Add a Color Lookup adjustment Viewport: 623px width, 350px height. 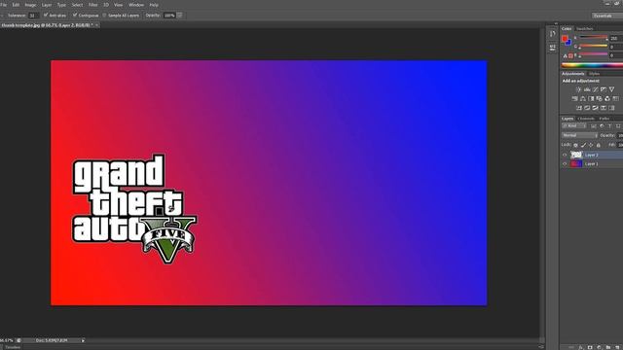pyautogui.click(x=616, y=99)
